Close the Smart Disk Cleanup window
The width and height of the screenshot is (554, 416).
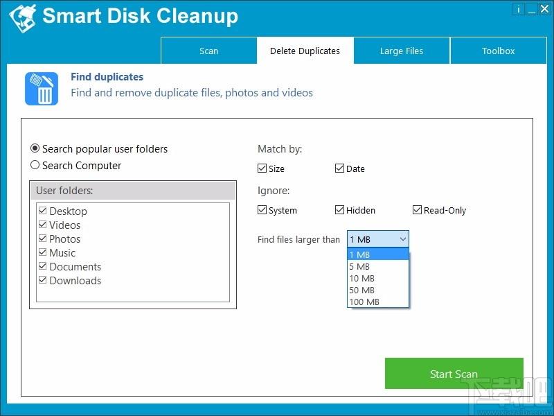click(x=544, y=9)
